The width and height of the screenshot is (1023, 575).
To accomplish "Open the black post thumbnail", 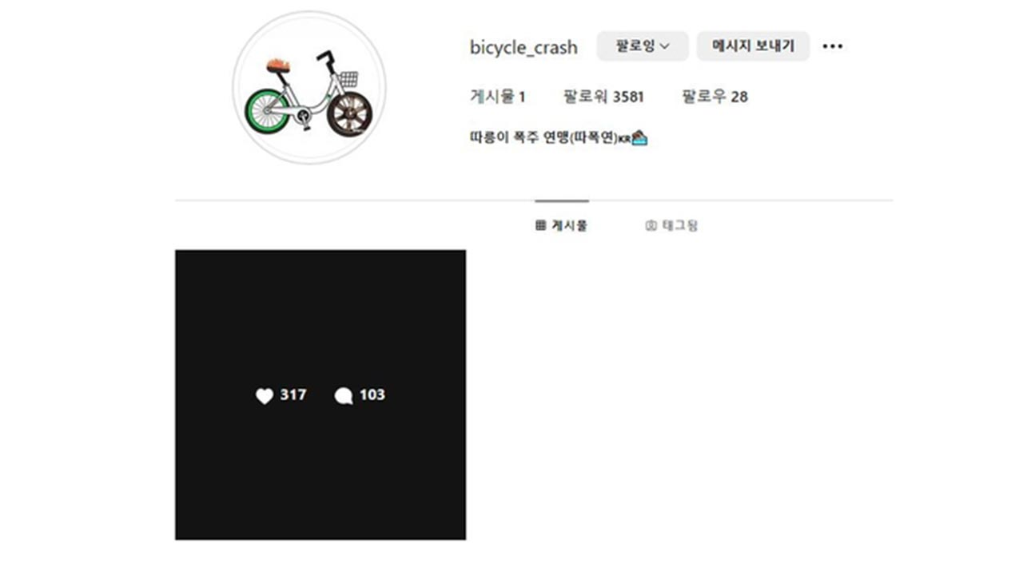I will point(320,319).
